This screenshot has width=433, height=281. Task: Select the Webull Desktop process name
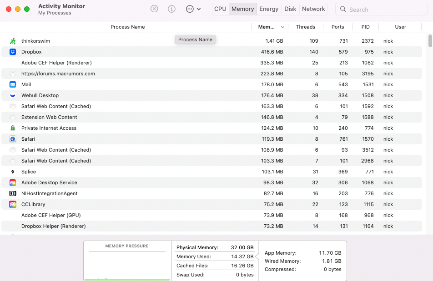coord(40,95)
